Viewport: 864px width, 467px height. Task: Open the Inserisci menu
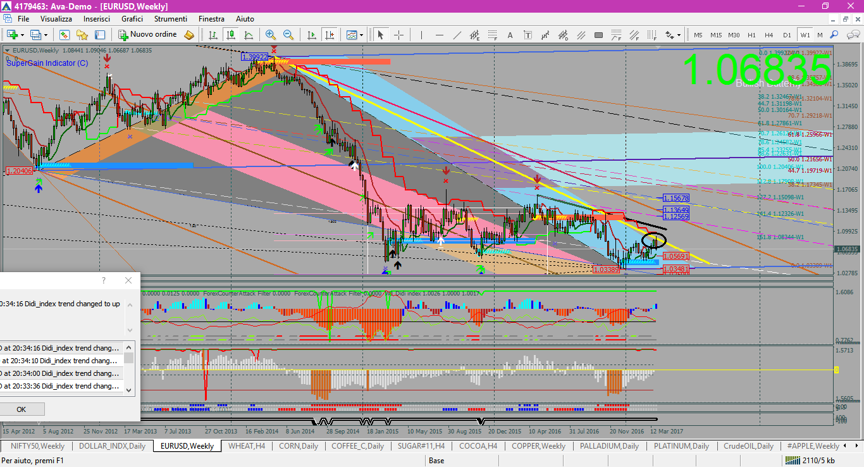tap(97, 19)
